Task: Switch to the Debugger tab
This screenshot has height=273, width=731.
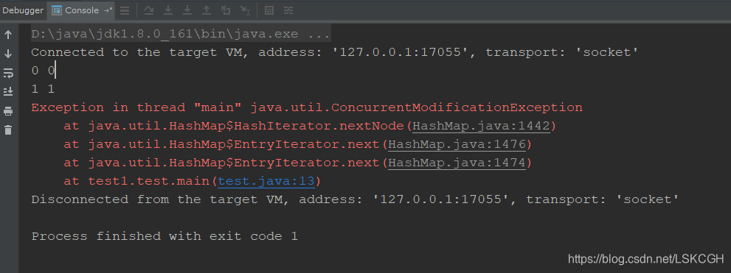Action: 23,10
